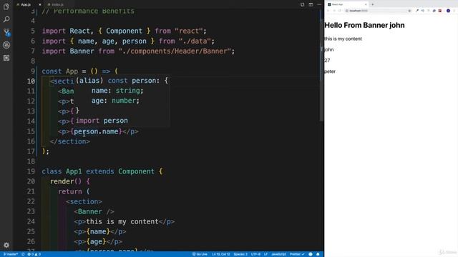
Task: Click 'Component' in the line 5 import
Action: click(x=124, y=31)
